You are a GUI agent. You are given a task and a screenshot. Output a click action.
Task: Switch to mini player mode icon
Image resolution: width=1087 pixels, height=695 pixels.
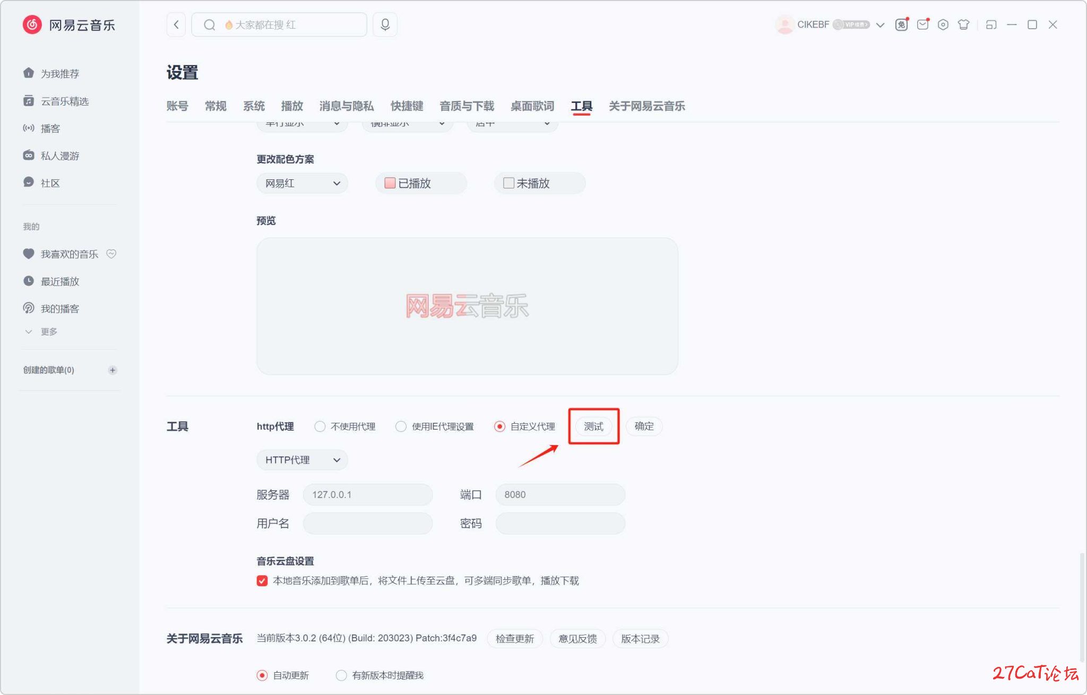click(x=991, y=24)
